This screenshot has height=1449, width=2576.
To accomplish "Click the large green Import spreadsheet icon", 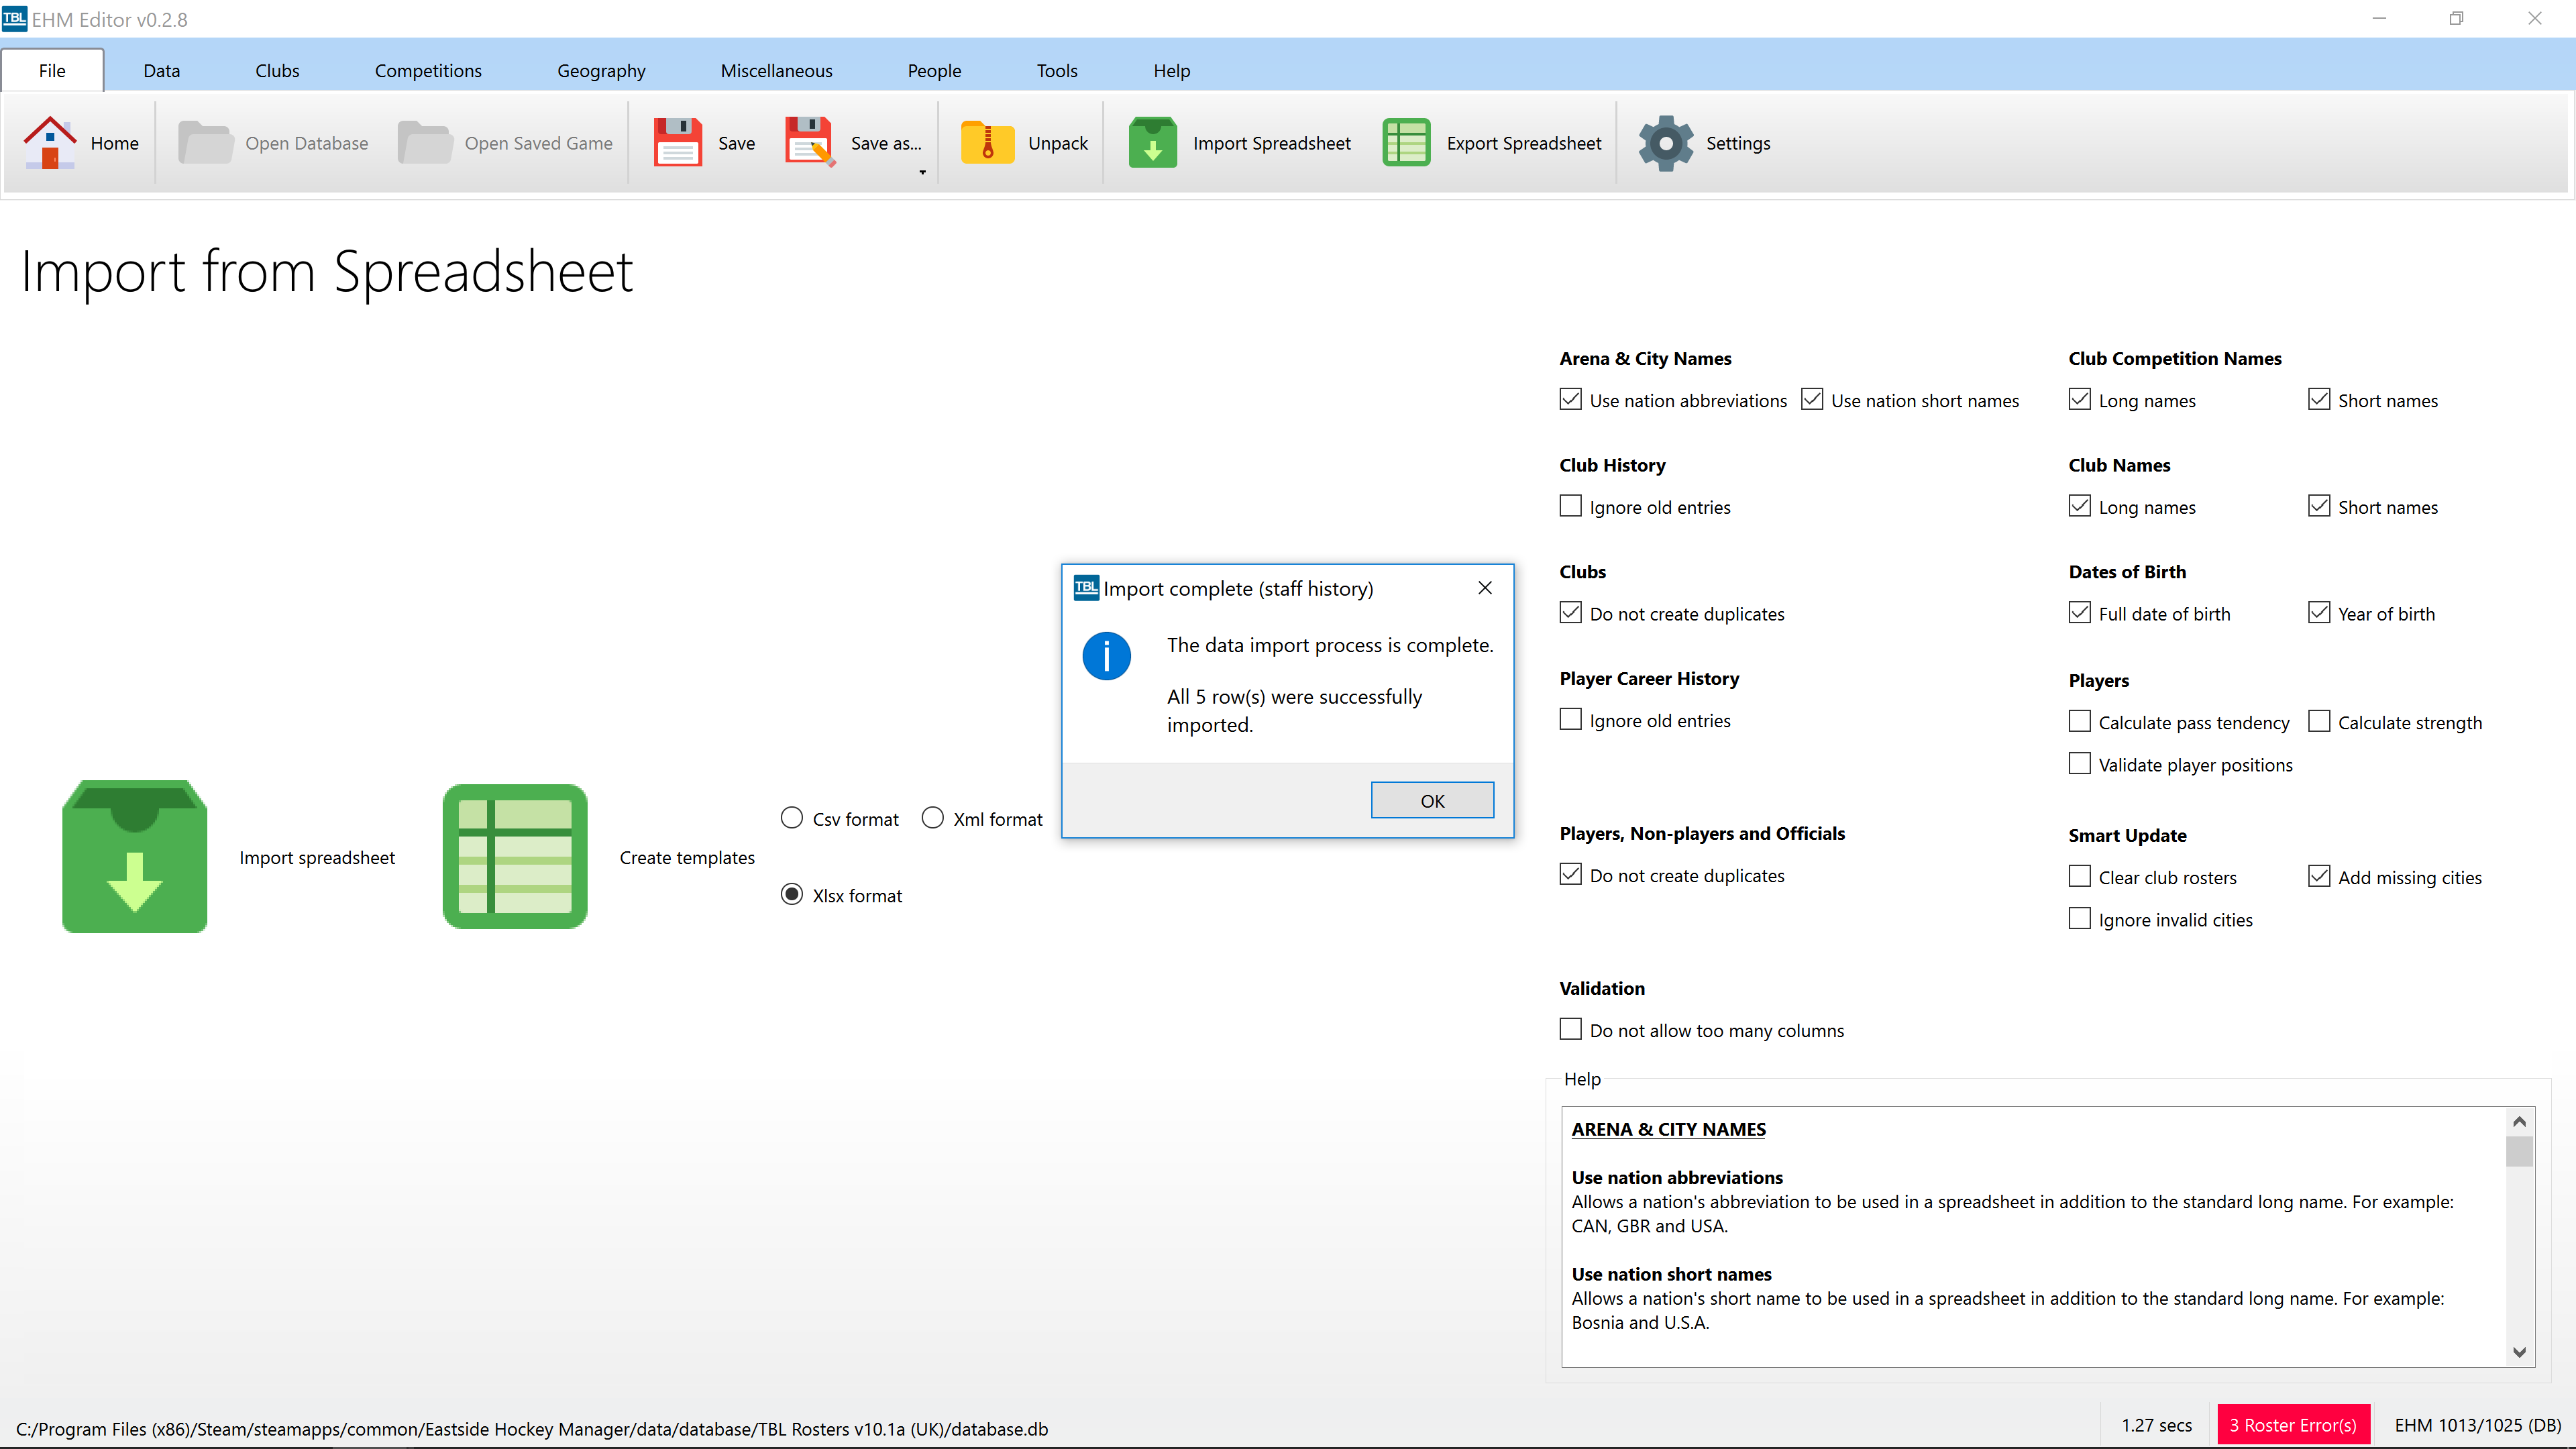I will (135, 857).
